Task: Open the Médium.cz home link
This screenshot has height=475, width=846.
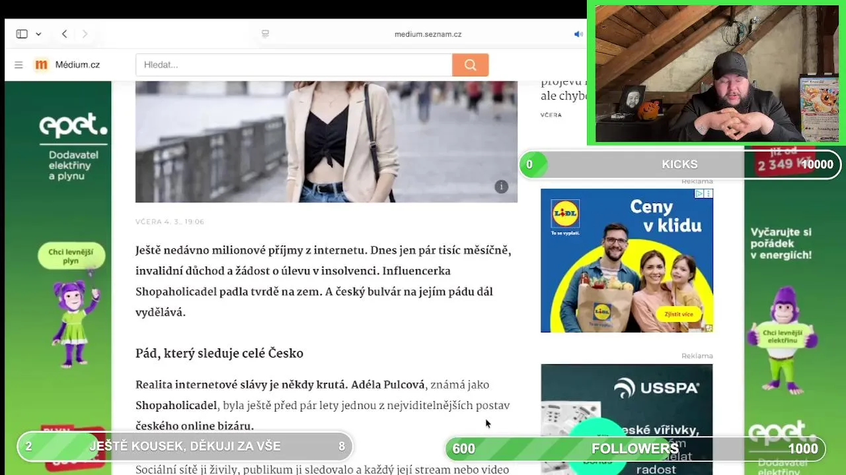Action: click(x=77, y=65)
